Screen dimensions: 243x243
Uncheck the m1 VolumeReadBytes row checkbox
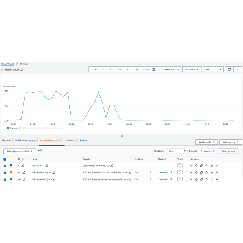click(x=5, y=172)
